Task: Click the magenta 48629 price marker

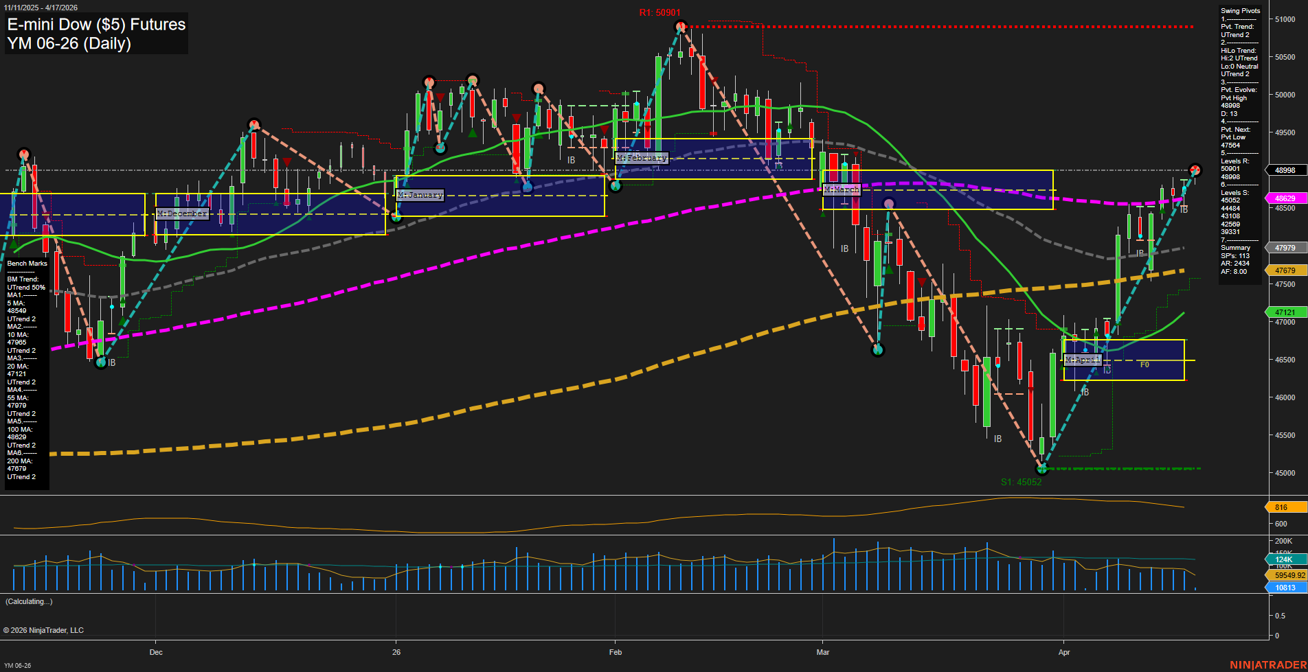Action: (1285, 198)
